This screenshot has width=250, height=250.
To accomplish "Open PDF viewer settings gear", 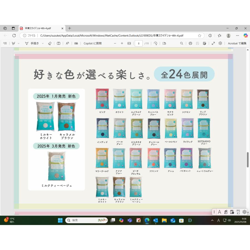I will [x=220, y=43].
